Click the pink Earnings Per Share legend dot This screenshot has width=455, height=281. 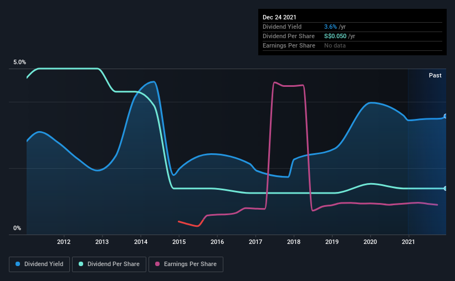pos(157,264)
